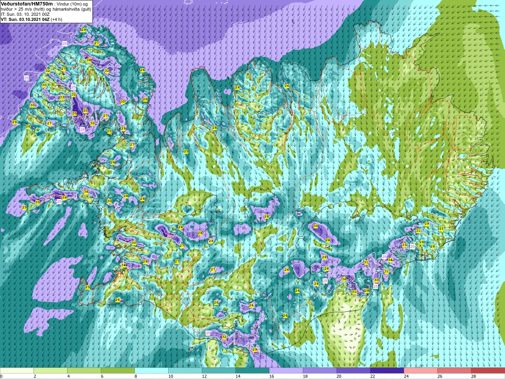Click the 18–20 m/s purple swatch
Viewport: 505px width, 379px height.
320,371
